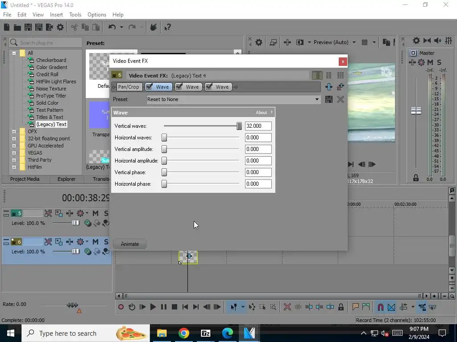Click the Pause button in transport bar
457x342 pixels.
point(164,307)
